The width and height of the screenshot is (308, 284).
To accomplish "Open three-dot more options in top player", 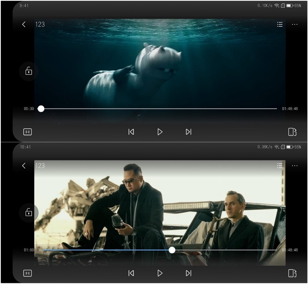I will tap(295, 24).
